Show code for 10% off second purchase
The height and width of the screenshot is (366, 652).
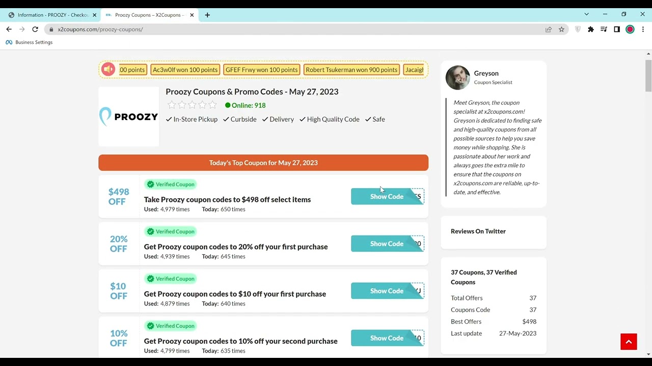coord(387,339)
